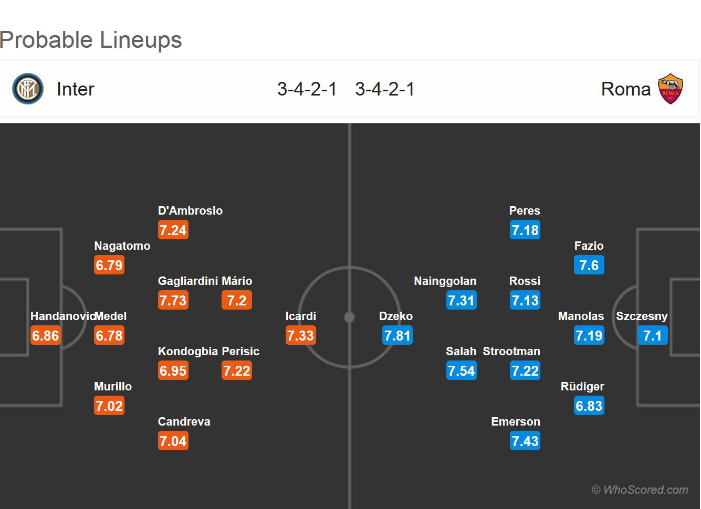Click the Perisic player name
701x509 pixels.
[x=240, y=351]
